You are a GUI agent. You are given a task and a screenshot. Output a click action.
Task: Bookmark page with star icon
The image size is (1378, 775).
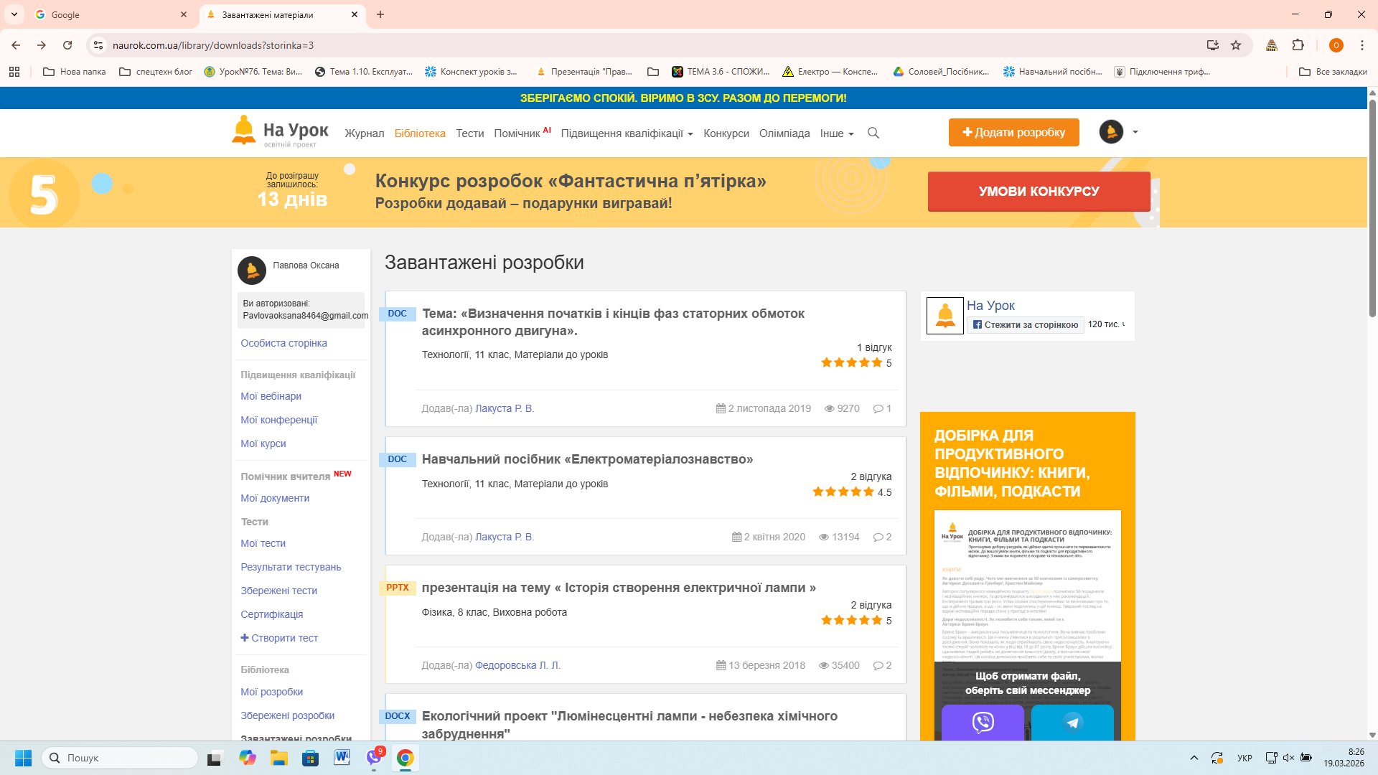click(1236, 45)
